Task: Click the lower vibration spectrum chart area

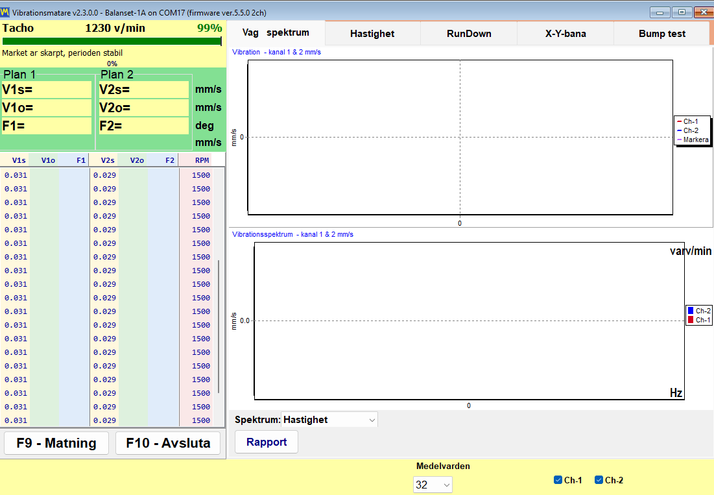Action: tap(469, 321)
